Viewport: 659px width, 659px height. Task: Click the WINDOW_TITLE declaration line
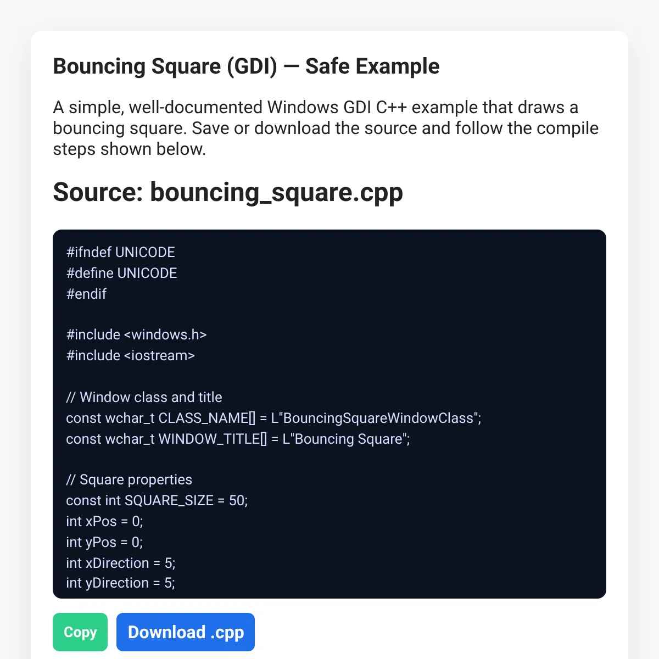[238, 439]
